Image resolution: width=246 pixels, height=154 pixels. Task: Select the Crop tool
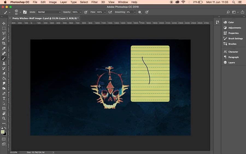pyautogui.click(x=4, y=43)
